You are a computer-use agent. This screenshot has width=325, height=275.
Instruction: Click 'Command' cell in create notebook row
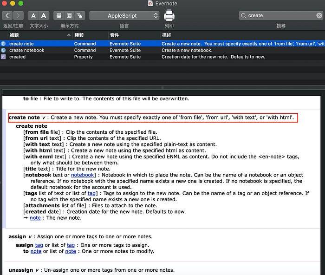click(85, 50)
